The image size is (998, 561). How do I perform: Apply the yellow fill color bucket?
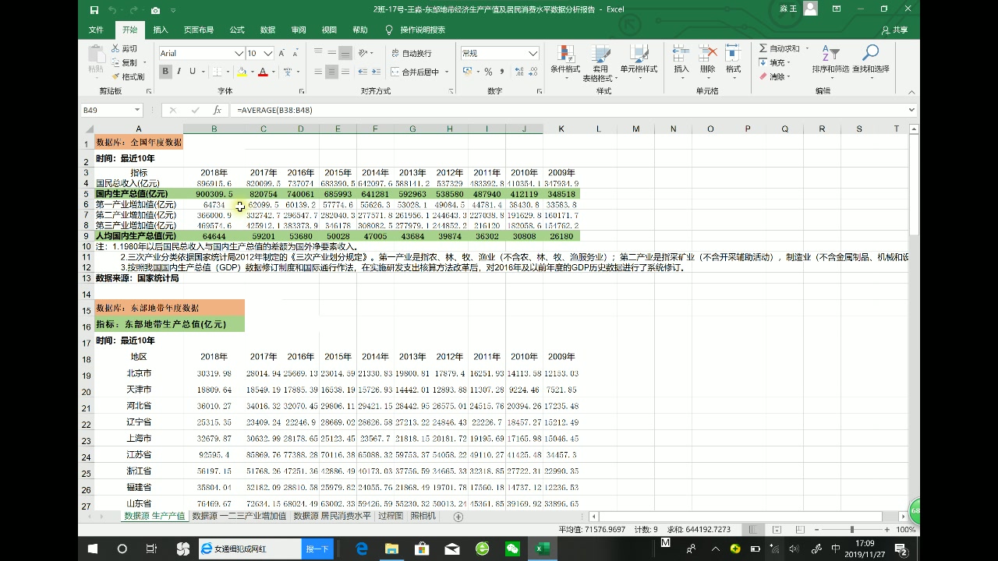coord(242,72)
